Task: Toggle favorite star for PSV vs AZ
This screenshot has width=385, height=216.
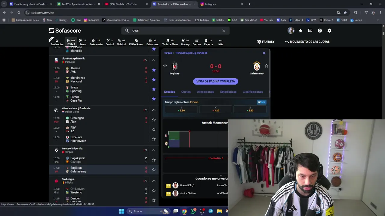Action: pyautogui.click(x=154, y=129)
